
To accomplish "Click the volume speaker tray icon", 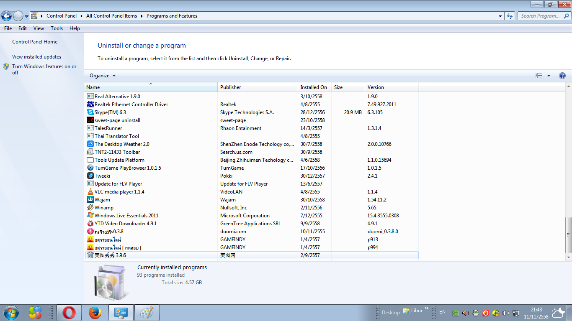I will pyautogui.click(x=505, y=313).
